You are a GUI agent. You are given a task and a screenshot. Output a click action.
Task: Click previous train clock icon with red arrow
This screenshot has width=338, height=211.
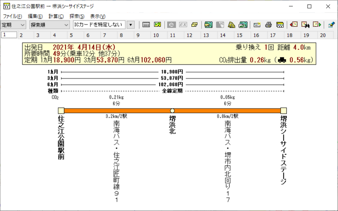(294, 24)
